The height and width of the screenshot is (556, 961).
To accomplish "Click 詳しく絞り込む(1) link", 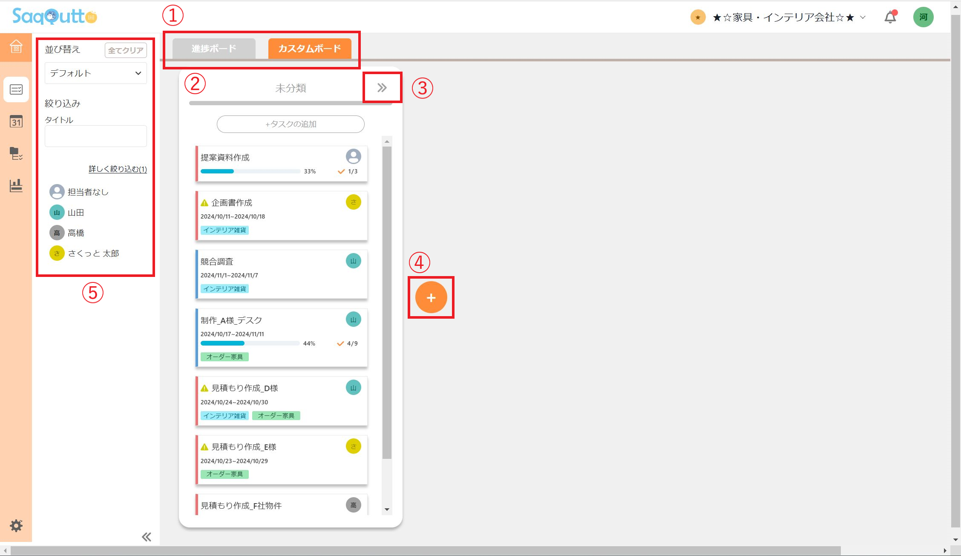I will tap(118, 169).
